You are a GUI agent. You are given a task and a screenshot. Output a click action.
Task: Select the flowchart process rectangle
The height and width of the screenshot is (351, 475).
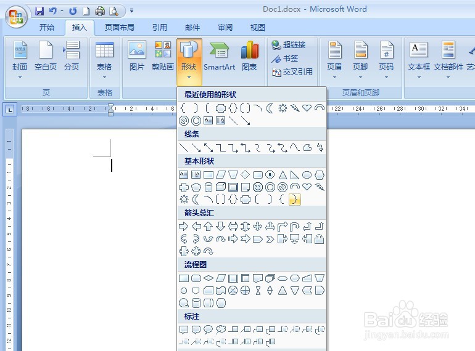[184, 278]
